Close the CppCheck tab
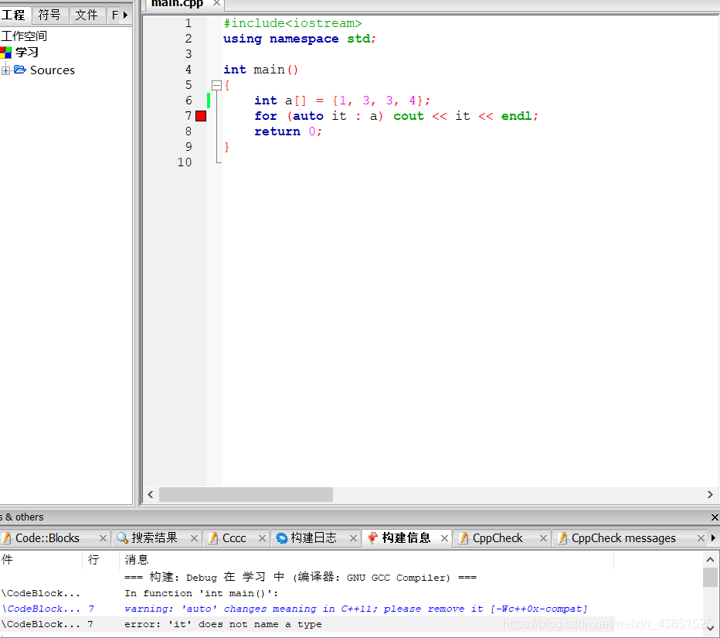This screenshot has width=720, height=638. [543, 538]
